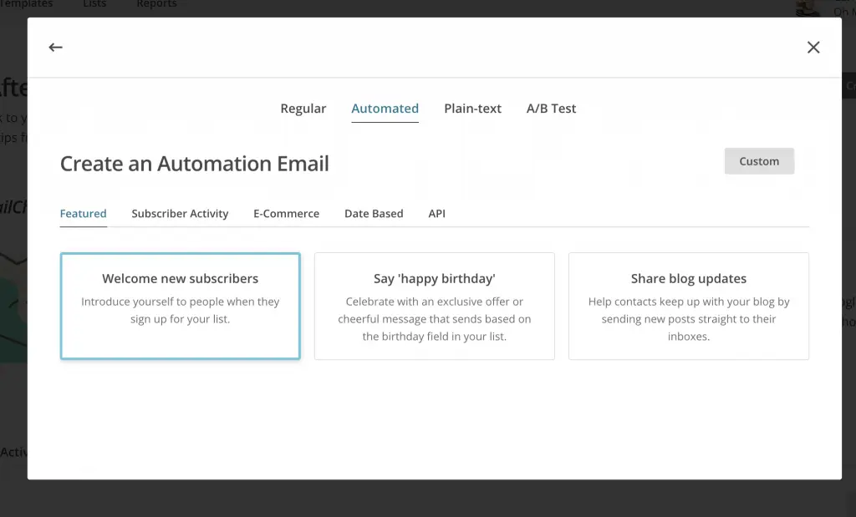Switch to the E-Commerce category

click(286, 214)
